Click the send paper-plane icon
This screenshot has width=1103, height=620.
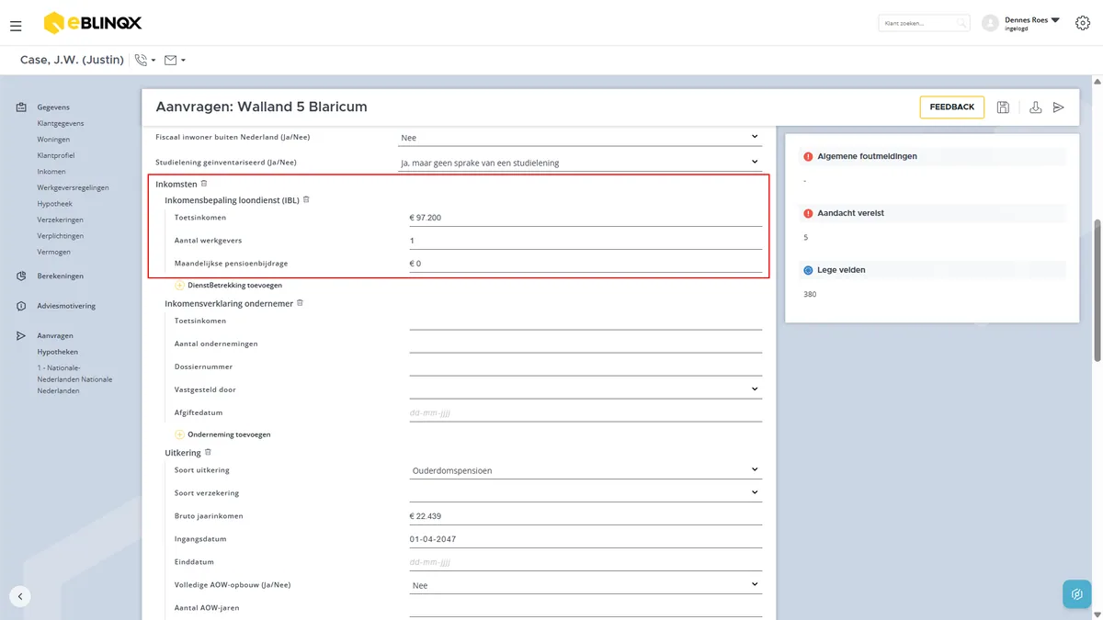(x=1059, y=107)
